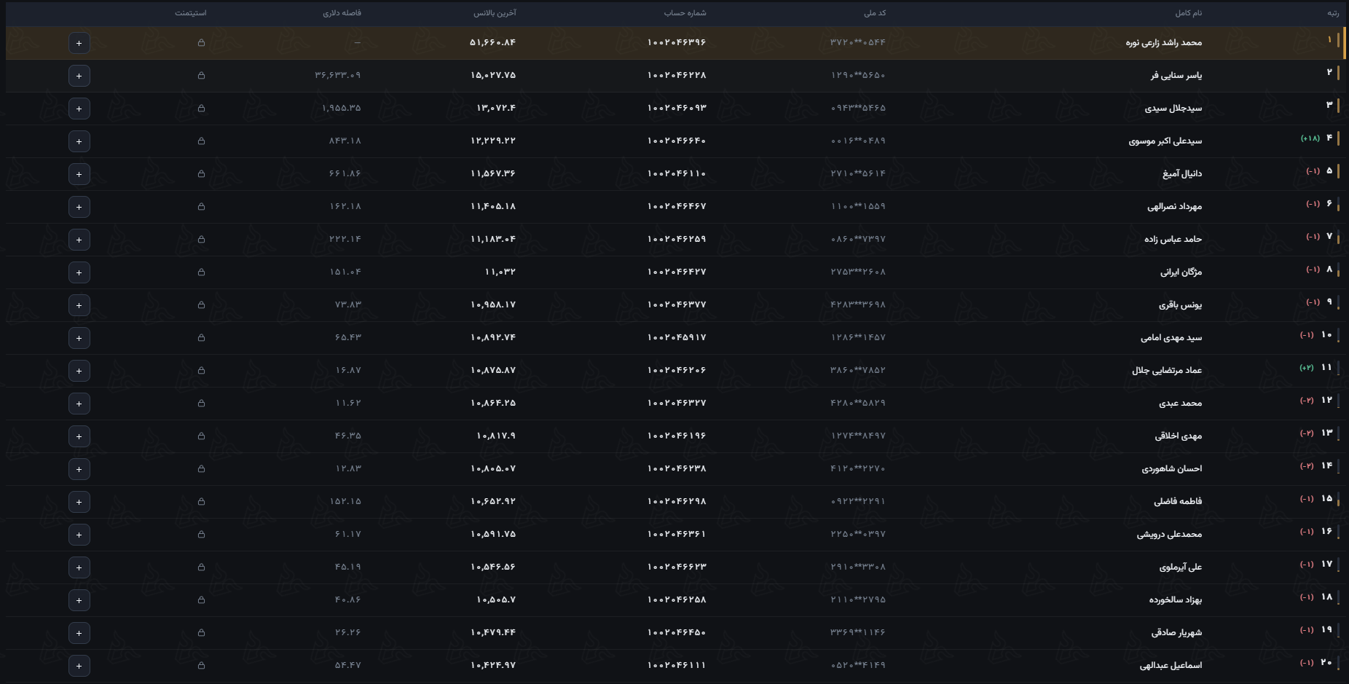
Task: Click the lock icon for بهزاد سالخورده
Action: [201, 600]
